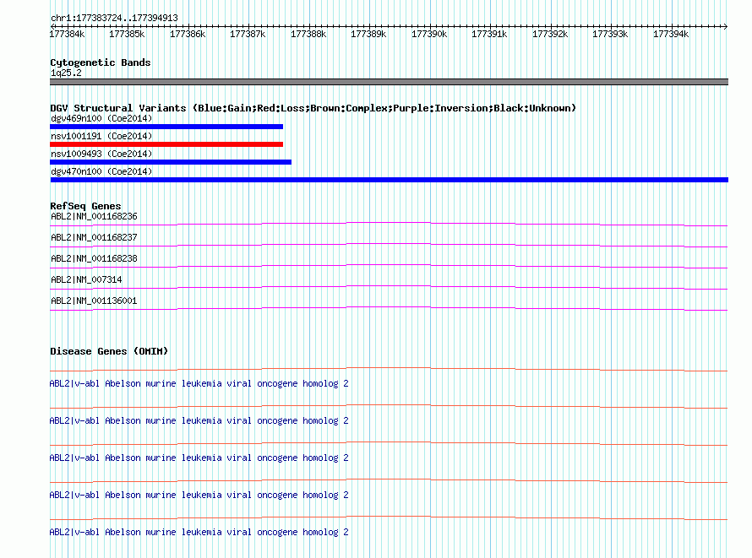Click the 177384k ruler tick label
This screenshot has width=752, height=558.
pyautogui.click(x=67, y=34)
